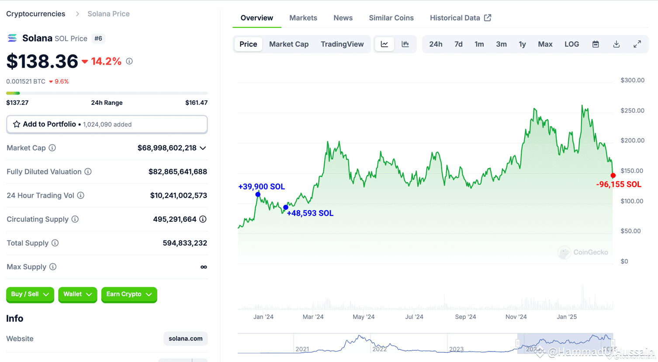Show Total Supply info icon

(x=55, y=243)
